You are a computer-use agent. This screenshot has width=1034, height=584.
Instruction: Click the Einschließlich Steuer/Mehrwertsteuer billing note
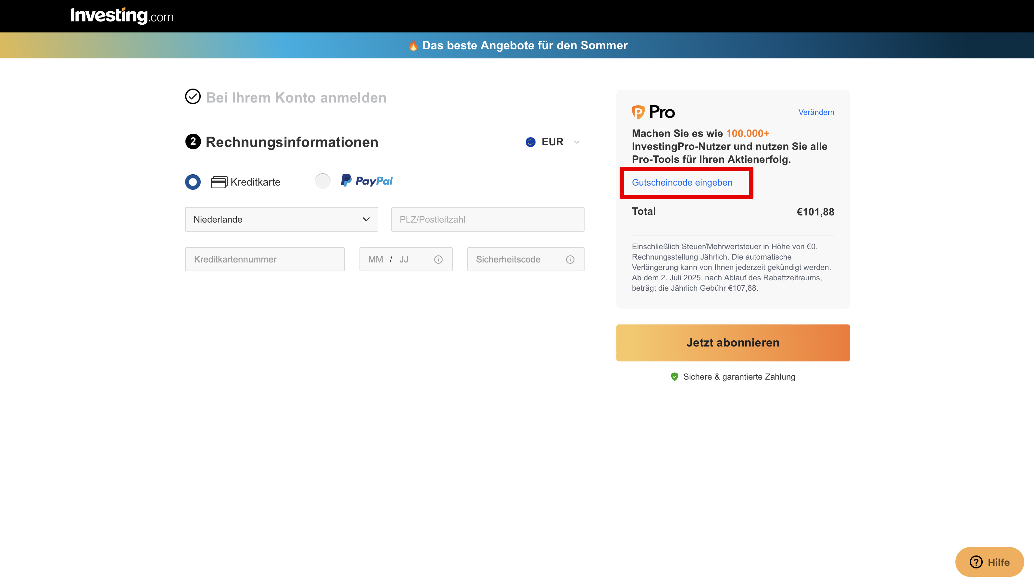(x=731, y=267)
